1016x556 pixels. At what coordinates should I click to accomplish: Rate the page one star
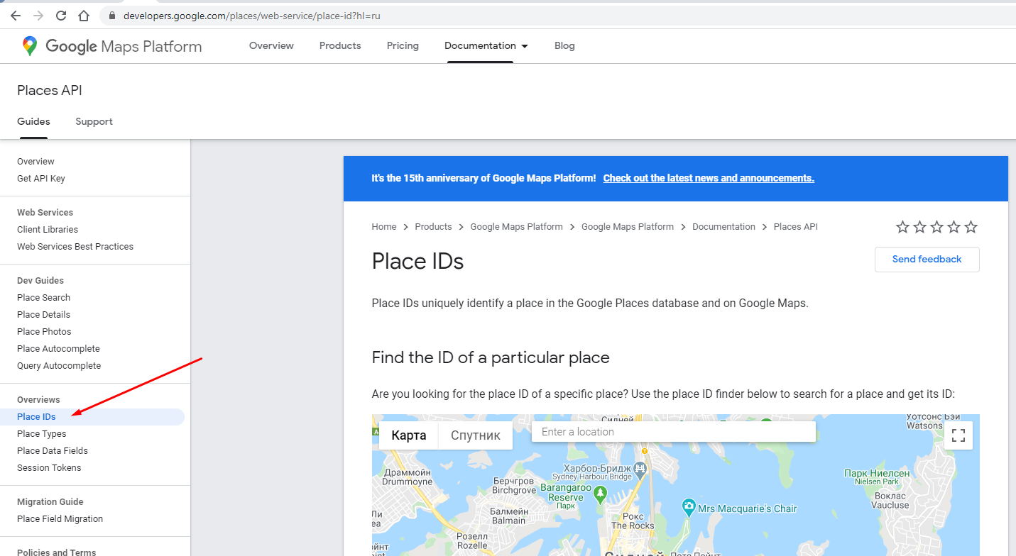coord(902,227)
